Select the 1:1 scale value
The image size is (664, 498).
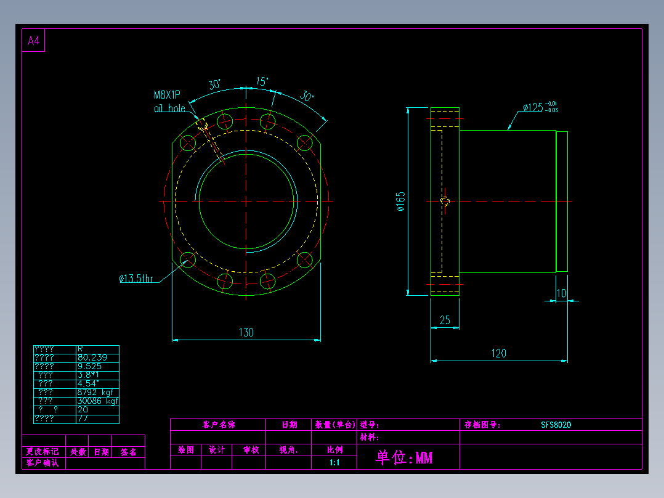point(334,462)
